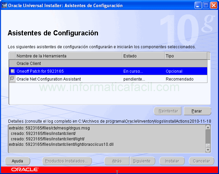Select the Oracle Client group row
The image size is (219, 174).
tap(108, 64)
